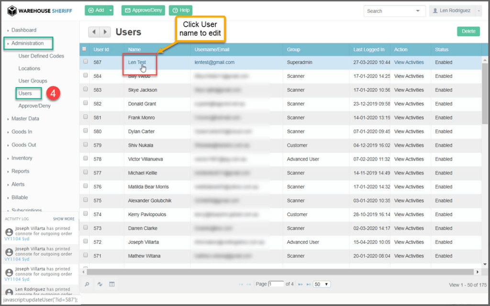Click the search magnifier icon in grid footer
This screenshot has width=490, height=306.
pos(87,284)
